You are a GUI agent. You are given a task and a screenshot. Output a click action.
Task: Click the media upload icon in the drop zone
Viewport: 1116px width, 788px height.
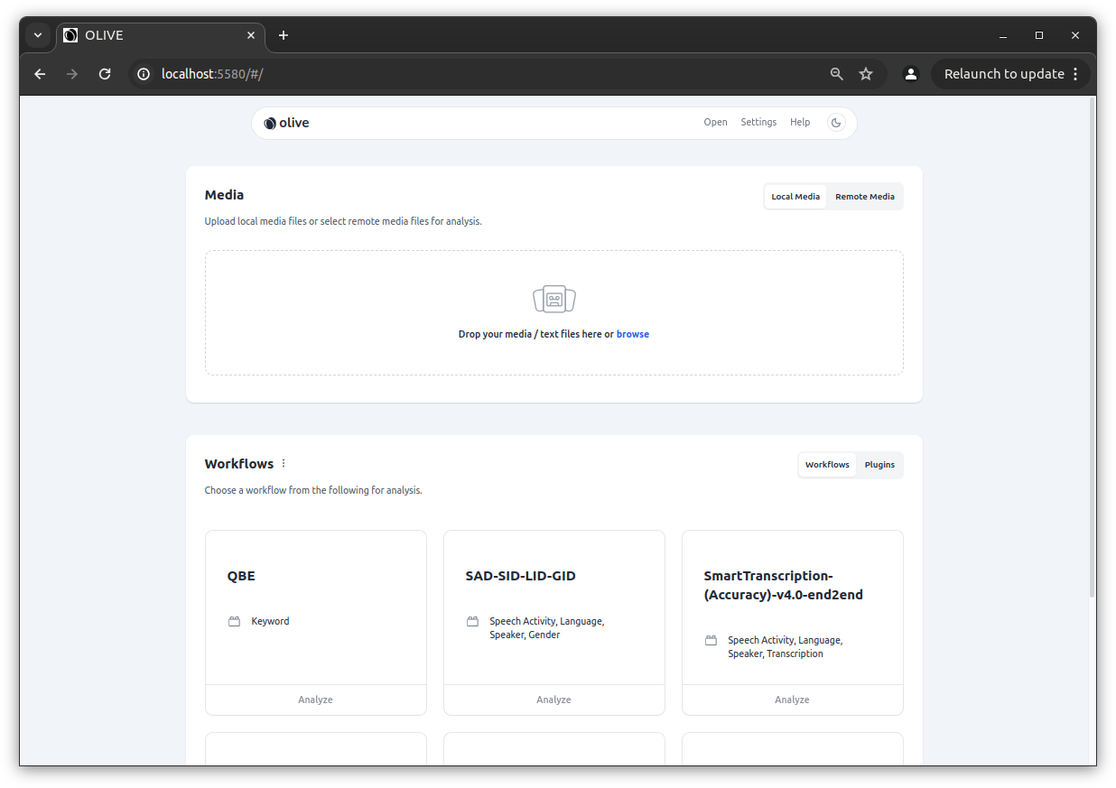coord(553,299)
